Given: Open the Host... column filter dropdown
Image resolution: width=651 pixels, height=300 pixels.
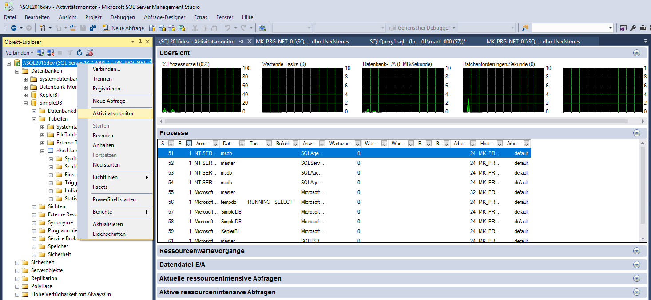Looking at the screenshot, I should (500, 144).
